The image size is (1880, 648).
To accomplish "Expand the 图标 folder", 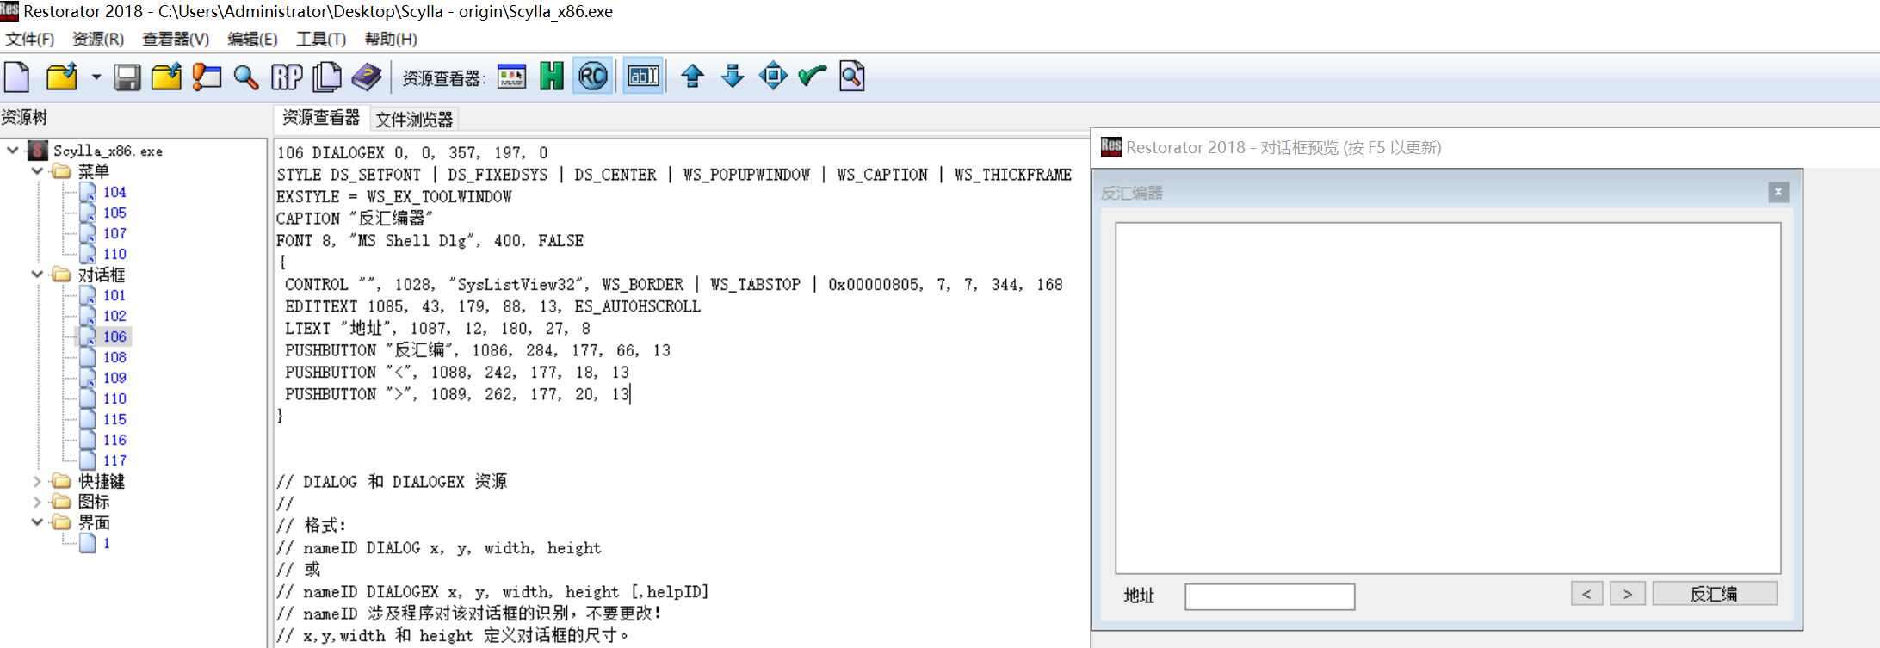I will point(37,502).
